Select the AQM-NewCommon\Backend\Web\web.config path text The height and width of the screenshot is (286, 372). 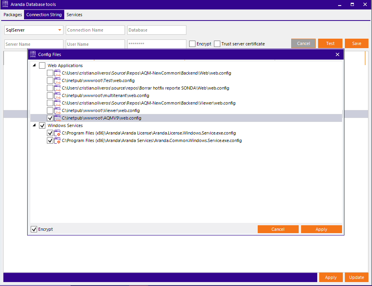click(x=146, y=73)
